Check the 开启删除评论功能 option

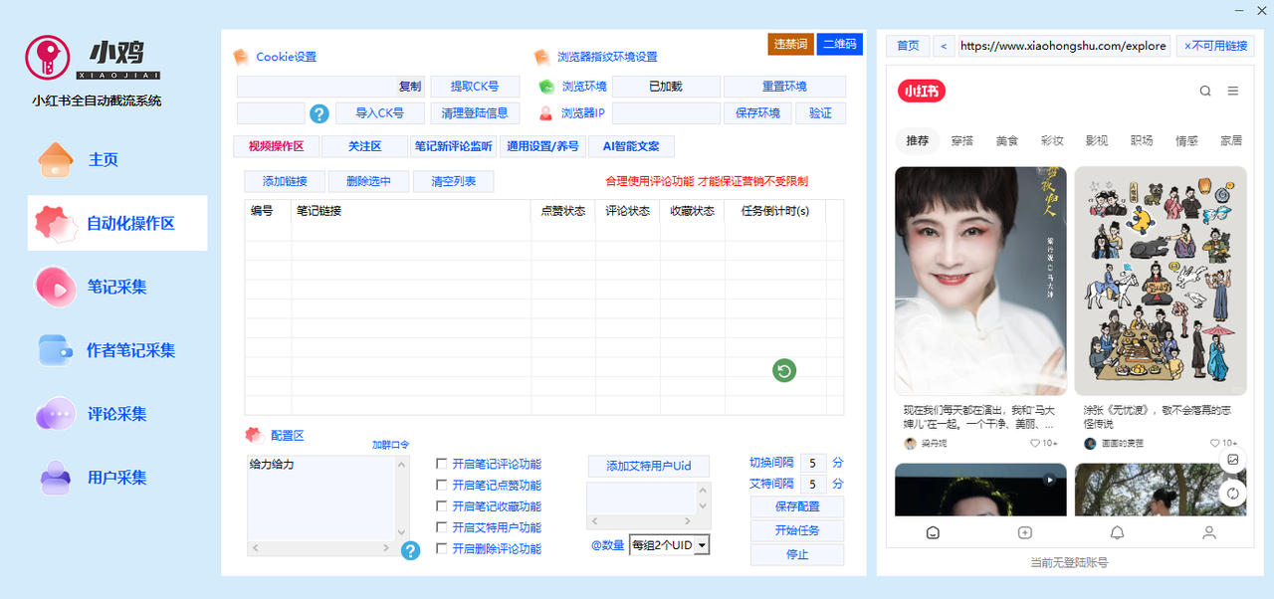(442, 548)
